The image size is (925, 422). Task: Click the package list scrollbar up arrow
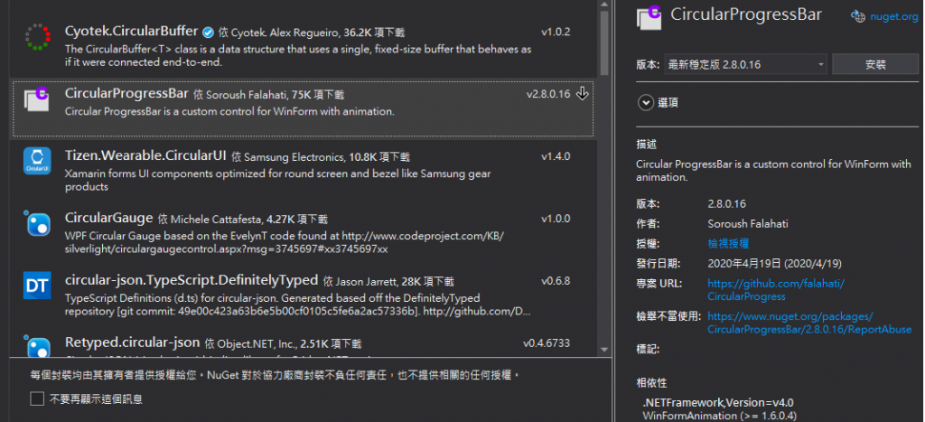[604, 5]
